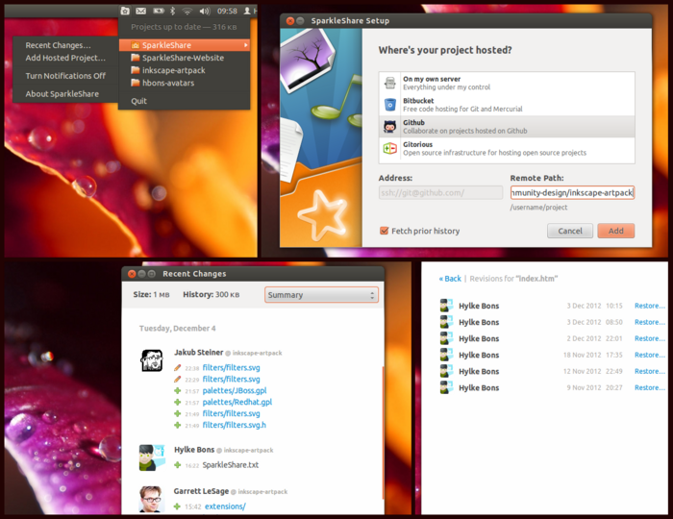Open the Wi-Fi network indicator
This screenshot has width=673, height=519.
tap(187, 11)
